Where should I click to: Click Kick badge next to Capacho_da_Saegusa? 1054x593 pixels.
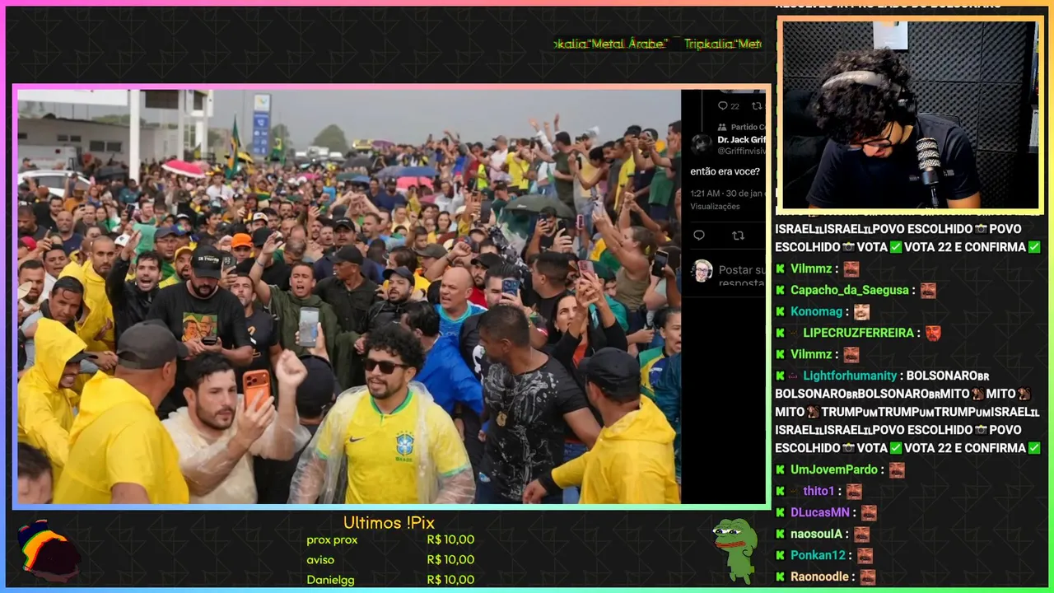pyautogui.click(x=781, y=290)
